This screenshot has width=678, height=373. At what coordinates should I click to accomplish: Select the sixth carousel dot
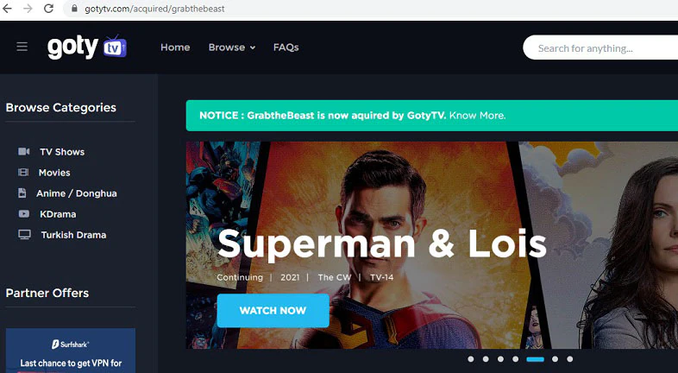[x=556, y=359]
